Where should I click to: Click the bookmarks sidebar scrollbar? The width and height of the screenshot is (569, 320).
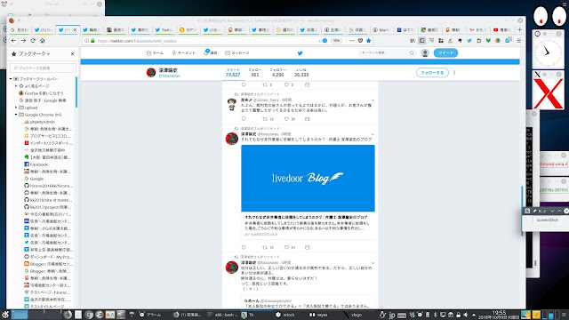coord(76,92)
